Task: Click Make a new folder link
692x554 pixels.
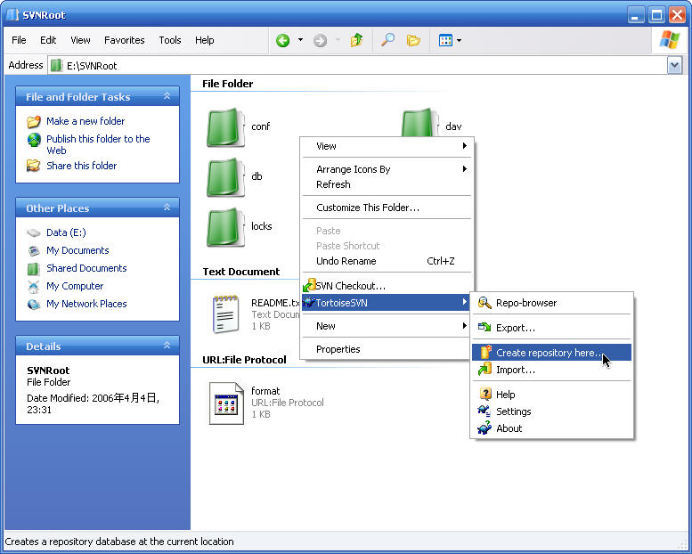Action: [x=85, y=121]
